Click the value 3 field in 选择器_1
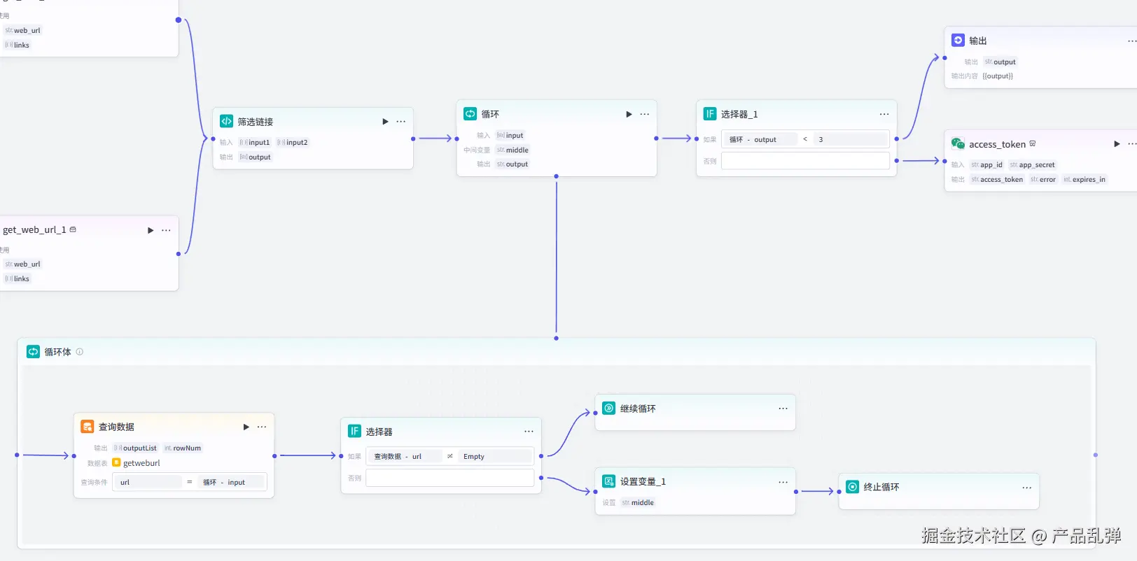 coord(851,139)
